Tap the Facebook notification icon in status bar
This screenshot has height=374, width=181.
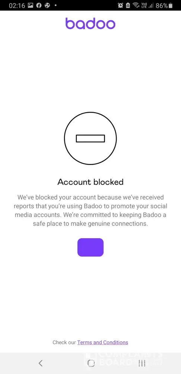click(39, 5)
